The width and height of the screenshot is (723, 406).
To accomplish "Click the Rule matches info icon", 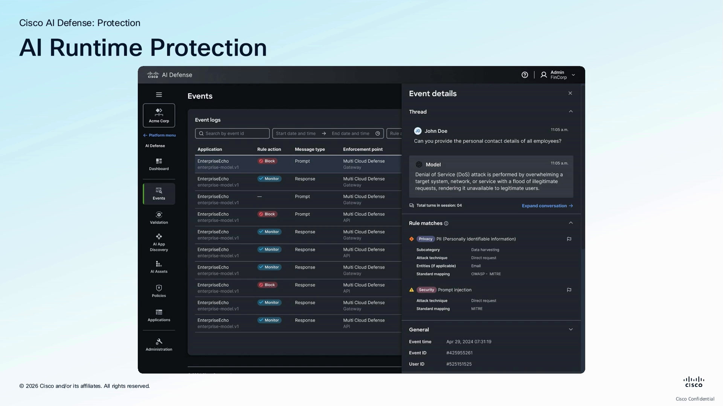I will (x=446, y=223).
